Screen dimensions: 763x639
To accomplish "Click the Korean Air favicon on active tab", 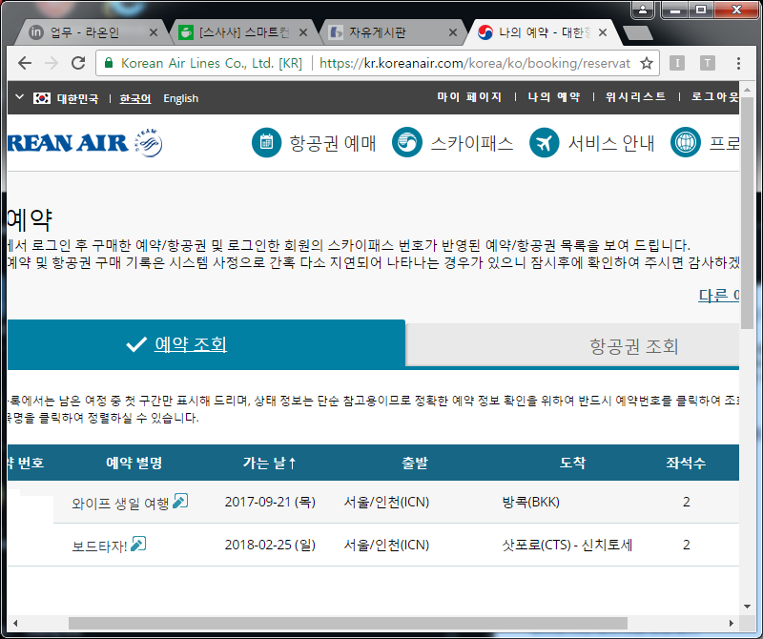I will 485,32.
